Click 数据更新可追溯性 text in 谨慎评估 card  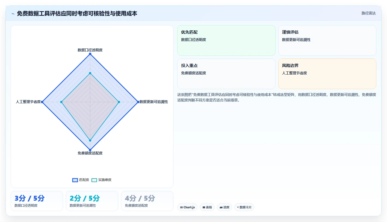tap(296, 40)
